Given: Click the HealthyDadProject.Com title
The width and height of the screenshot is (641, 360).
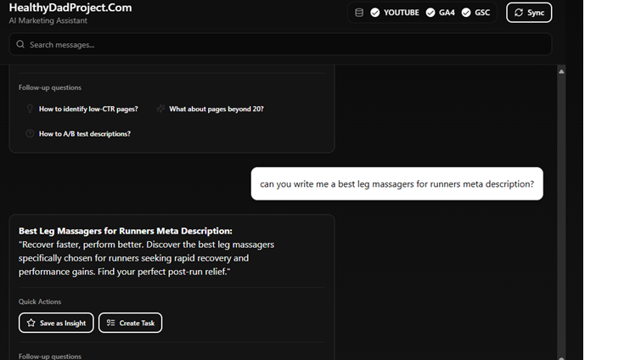Looking at the screenshot, I should click(70, 8).
